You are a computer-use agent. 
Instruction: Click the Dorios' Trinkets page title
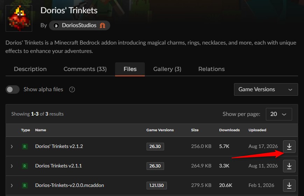(69, 10)
